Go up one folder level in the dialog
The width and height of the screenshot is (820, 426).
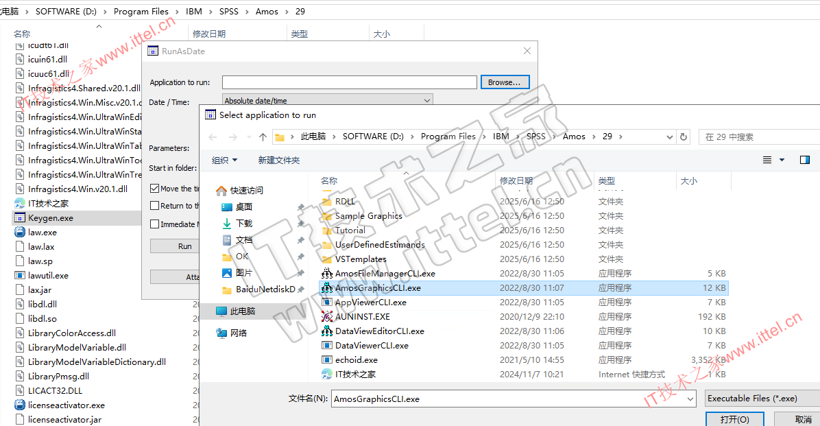pyautogui.click(x=263, y=137)
